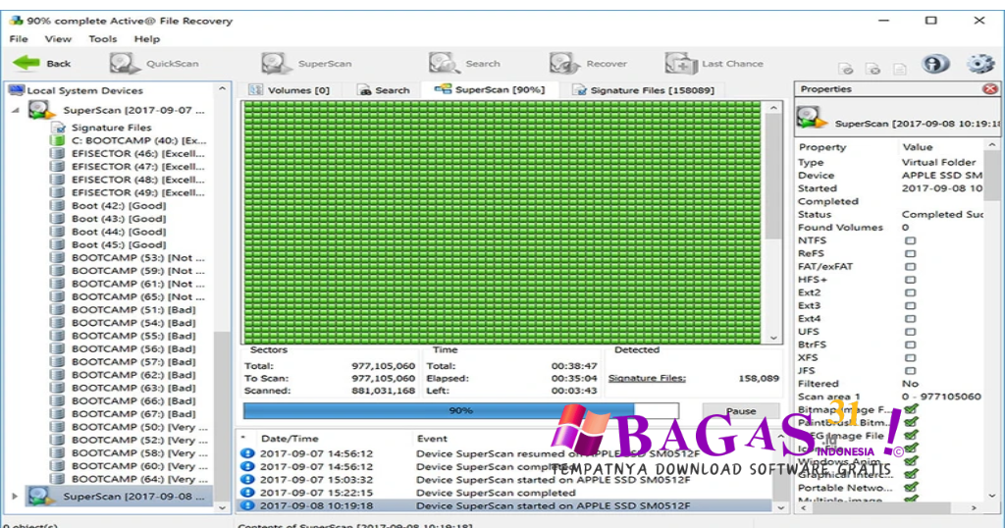
Task: Sort event log by Date/Time column
Action: point(290,439)
